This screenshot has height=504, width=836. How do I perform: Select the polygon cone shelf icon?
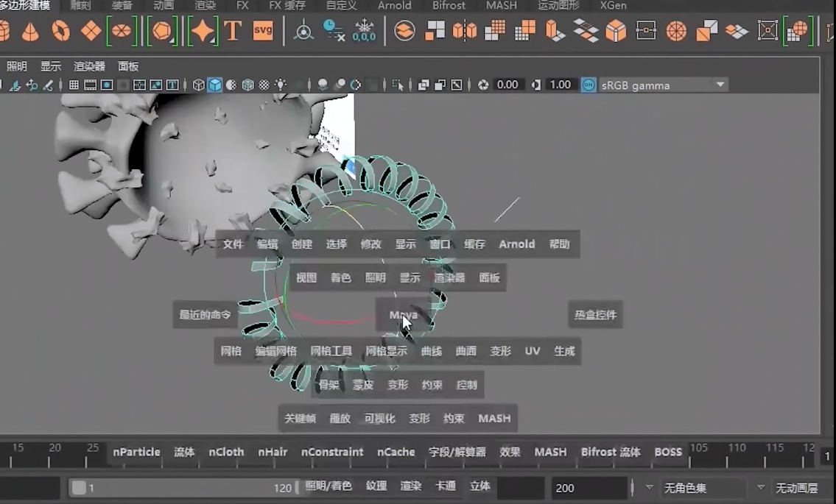[x=30, y=32]
